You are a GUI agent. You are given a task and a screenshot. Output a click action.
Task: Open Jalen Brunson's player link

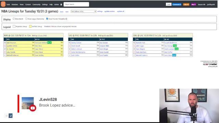tap(11, 43)
